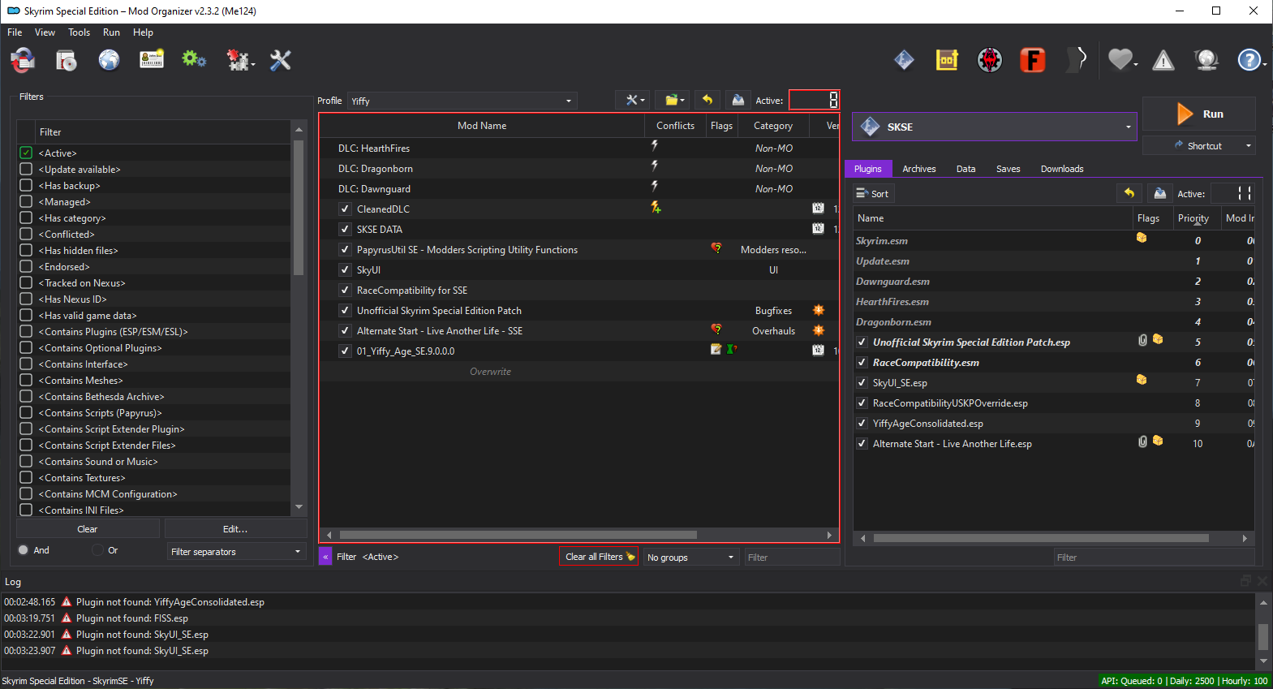Open Settings wrench and screwdriver icon
1273x689 pixels.
(281, 60)
